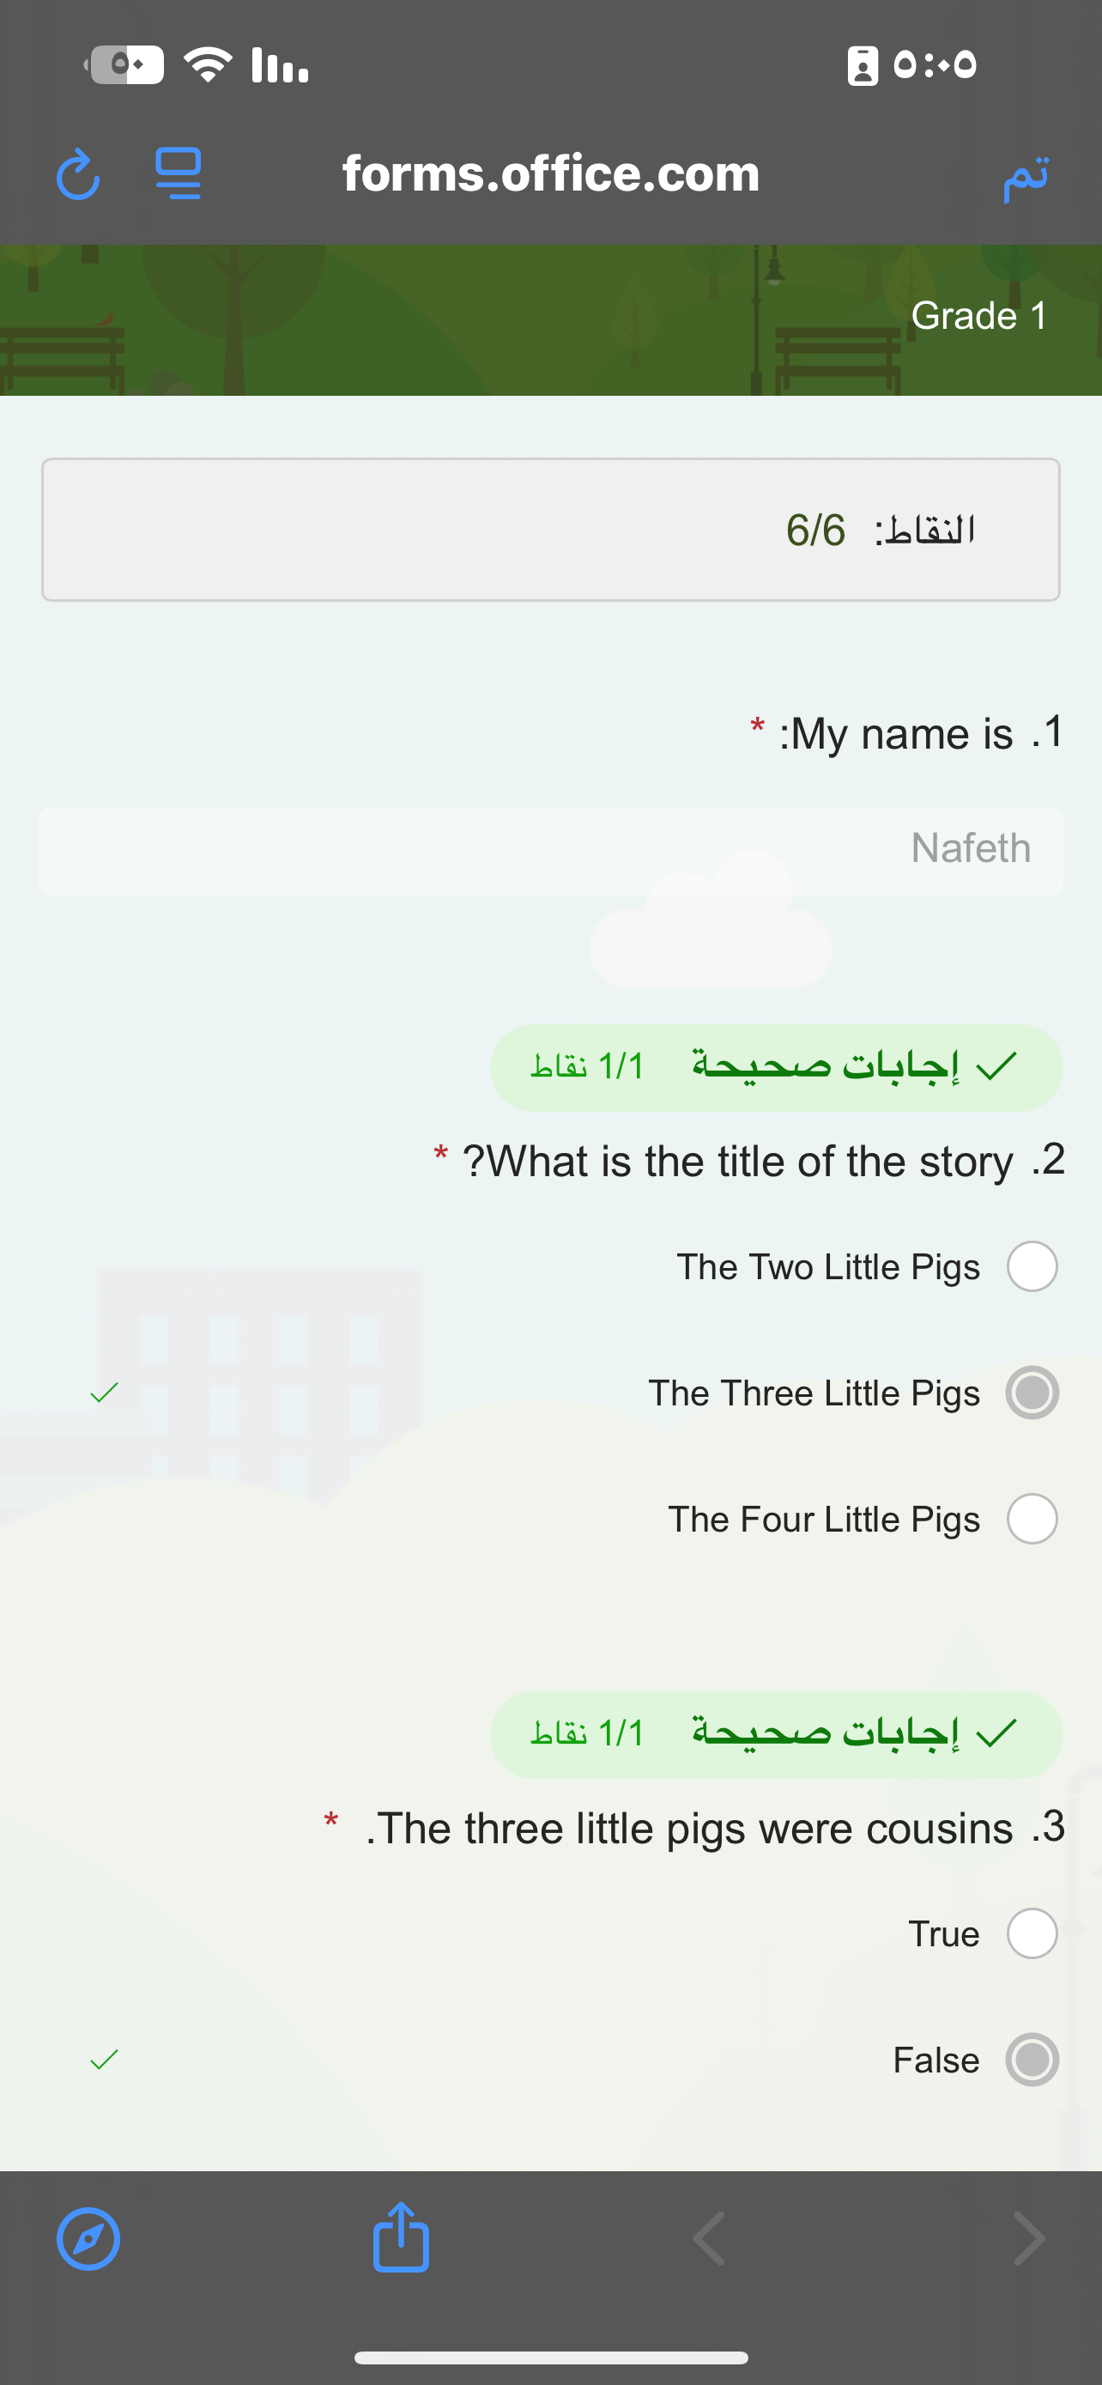Tap the Grade 1 header title
The image size is (1102, 2385).
(979, 316)
